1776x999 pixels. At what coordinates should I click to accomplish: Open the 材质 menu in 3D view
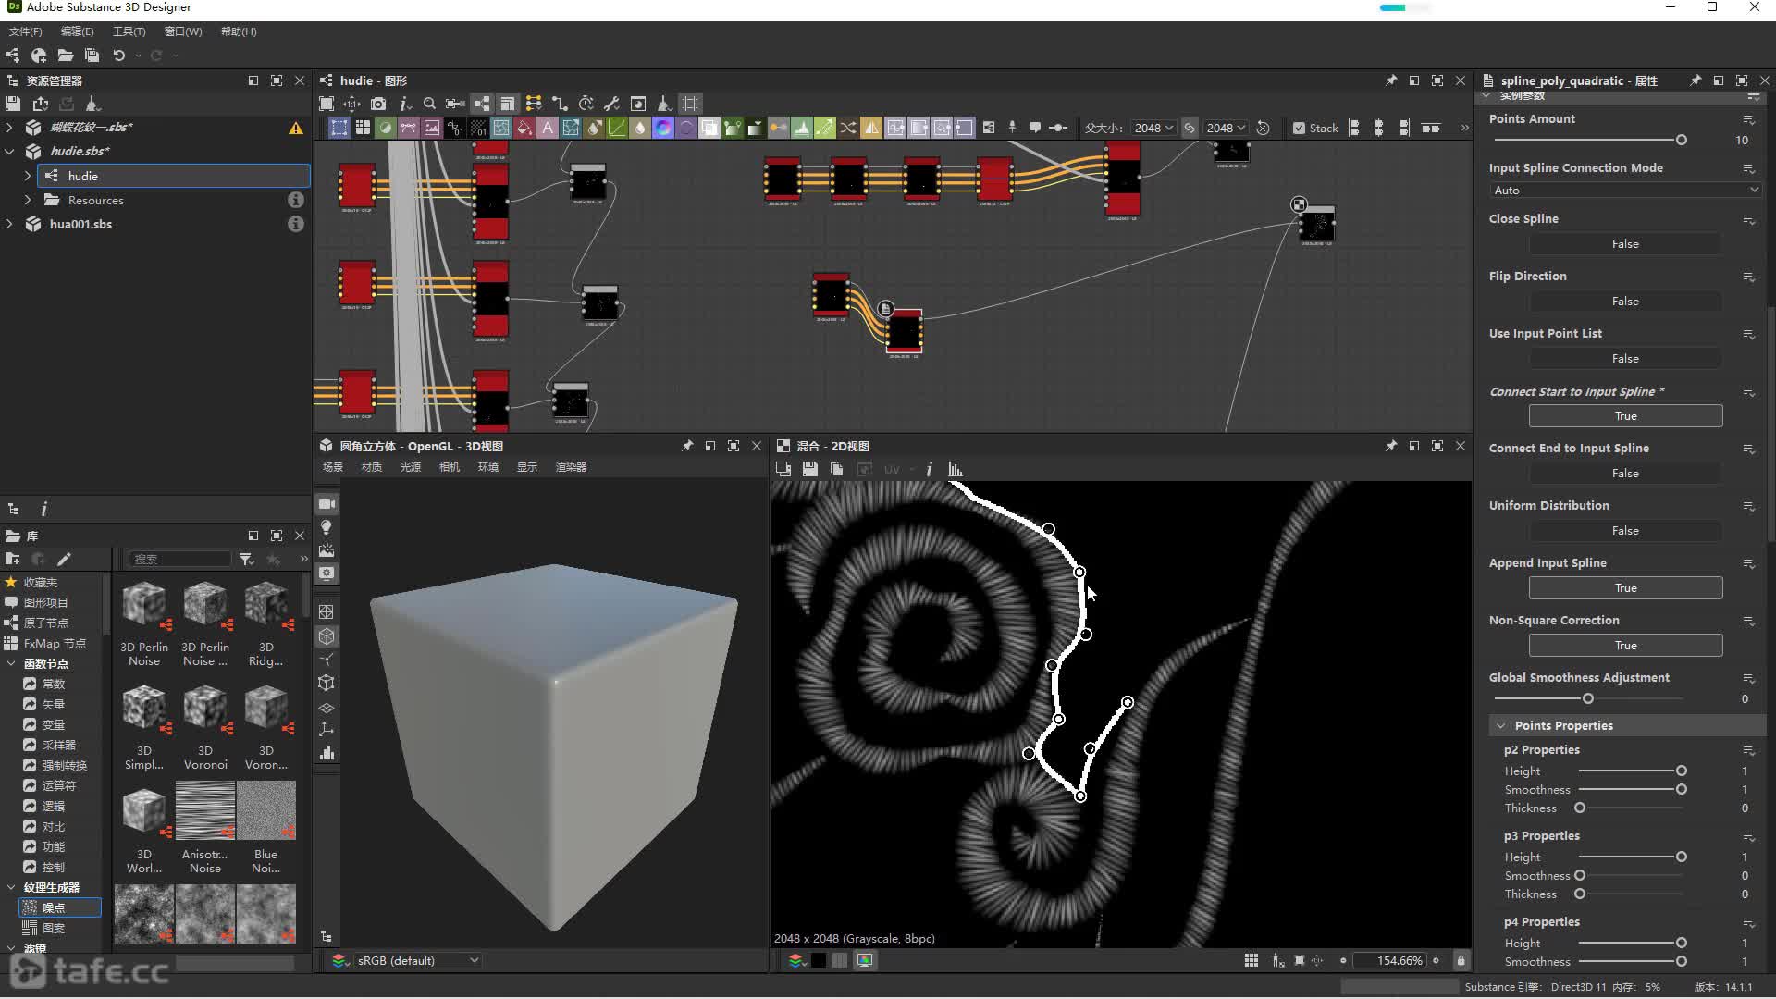(x=372, y=467)
